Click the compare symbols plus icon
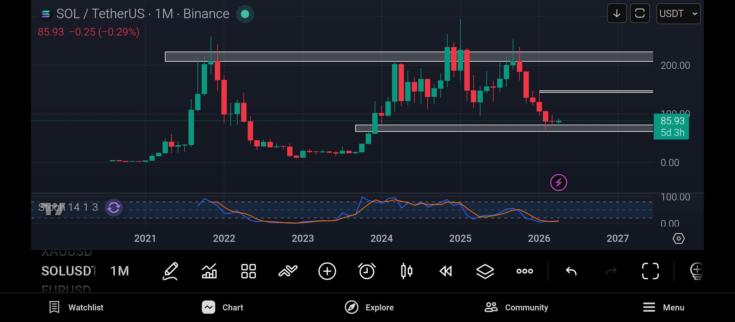This screenshot has height=322, width=735. click(327, 271)
